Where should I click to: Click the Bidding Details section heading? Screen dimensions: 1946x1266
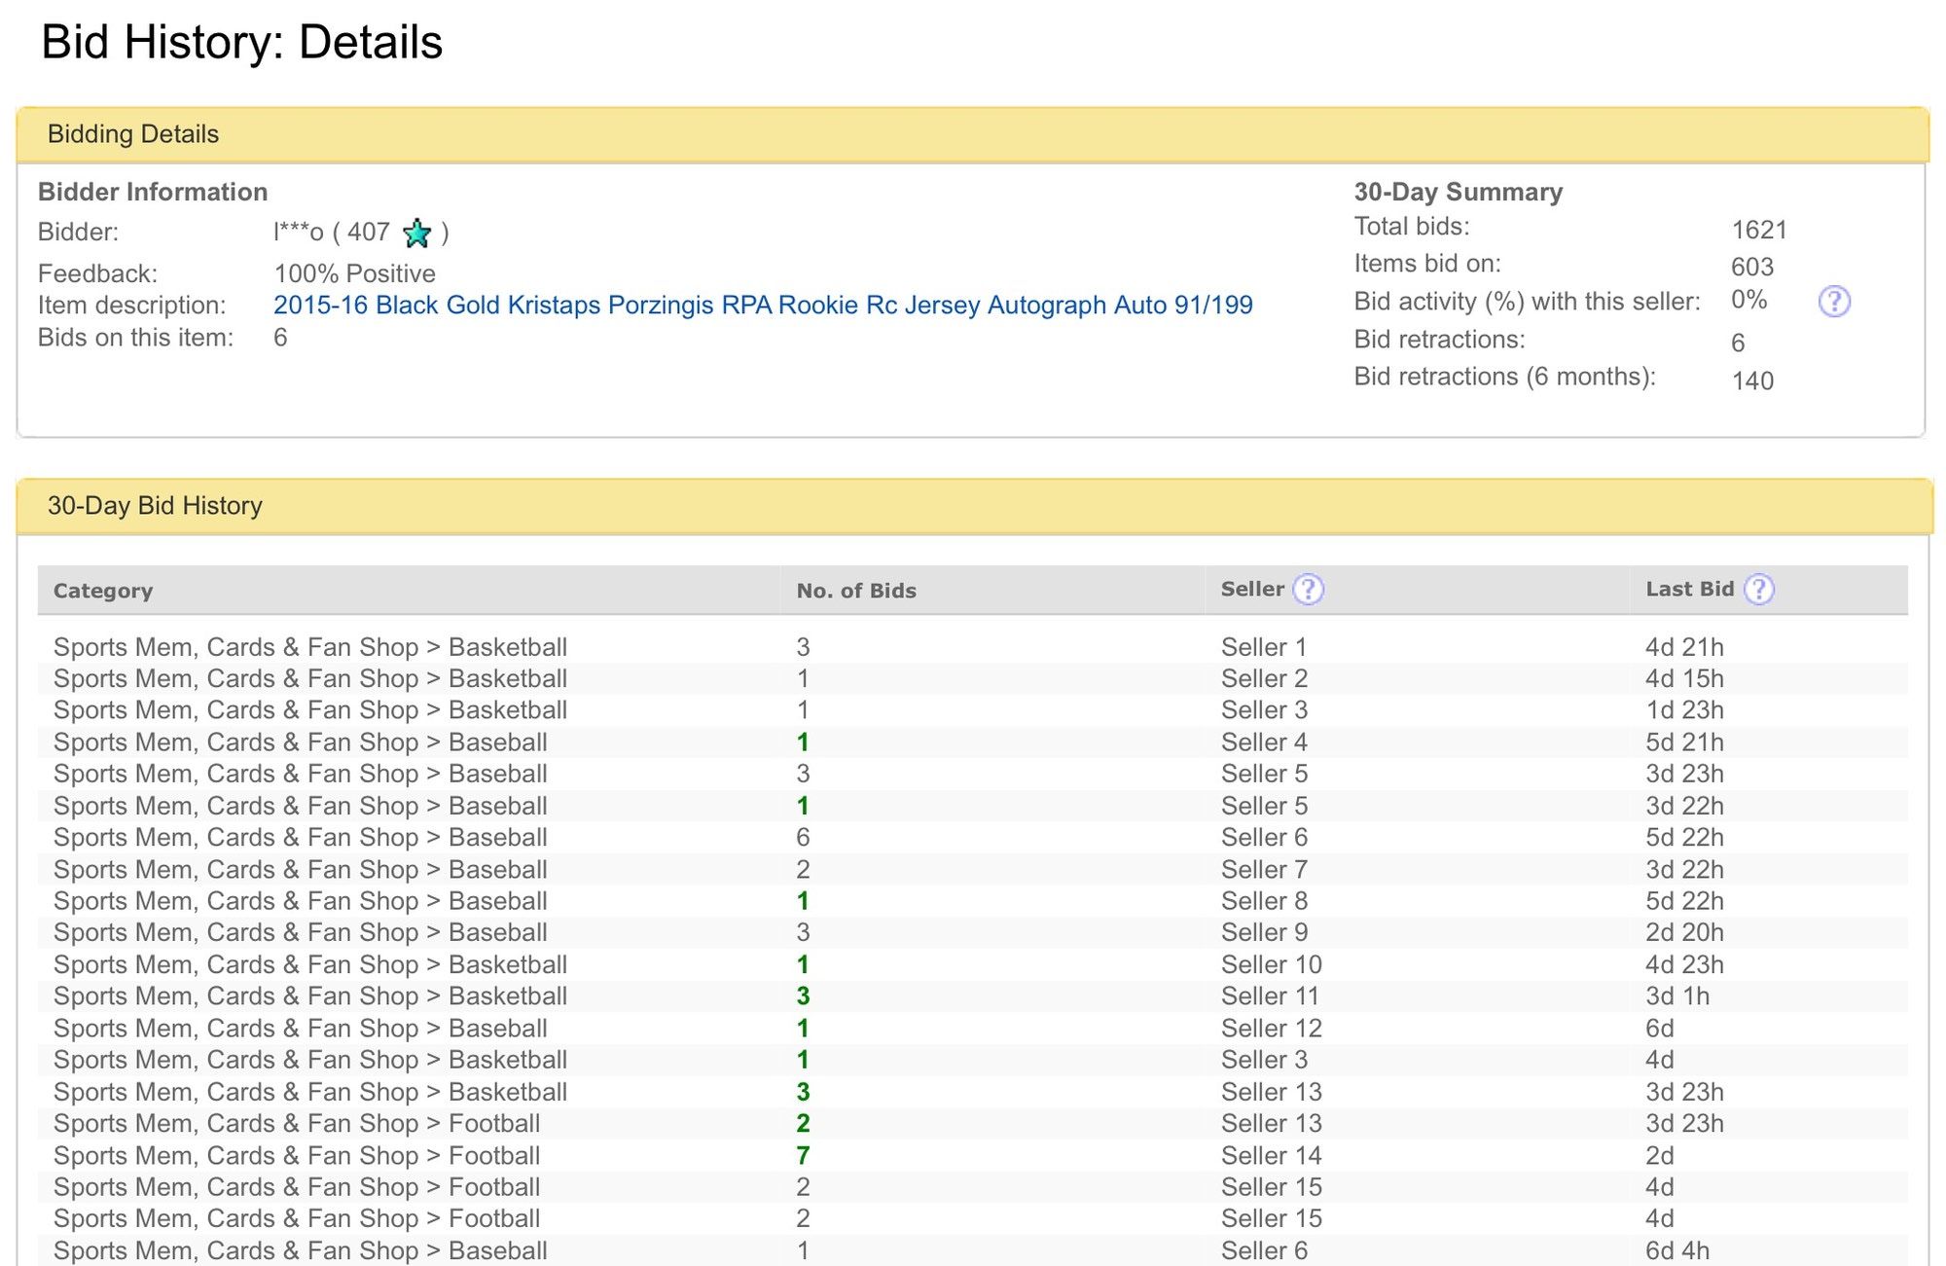(x=133, y=134)
